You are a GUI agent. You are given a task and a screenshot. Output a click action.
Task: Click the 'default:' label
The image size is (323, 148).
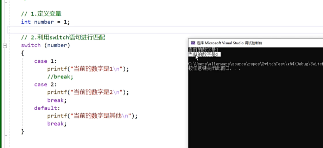coord(47,108)
